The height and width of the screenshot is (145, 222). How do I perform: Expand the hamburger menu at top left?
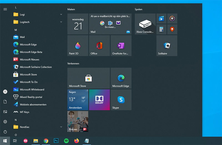[5, 9]
